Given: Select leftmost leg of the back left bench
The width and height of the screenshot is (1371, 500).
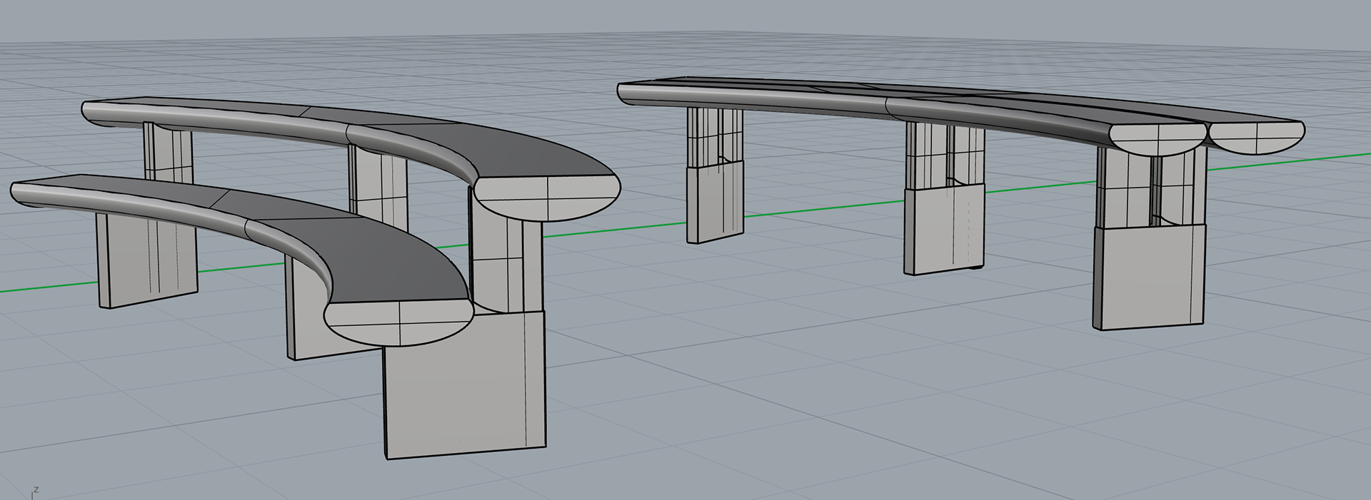Looking at the screenshot, I should coord(168,151).
